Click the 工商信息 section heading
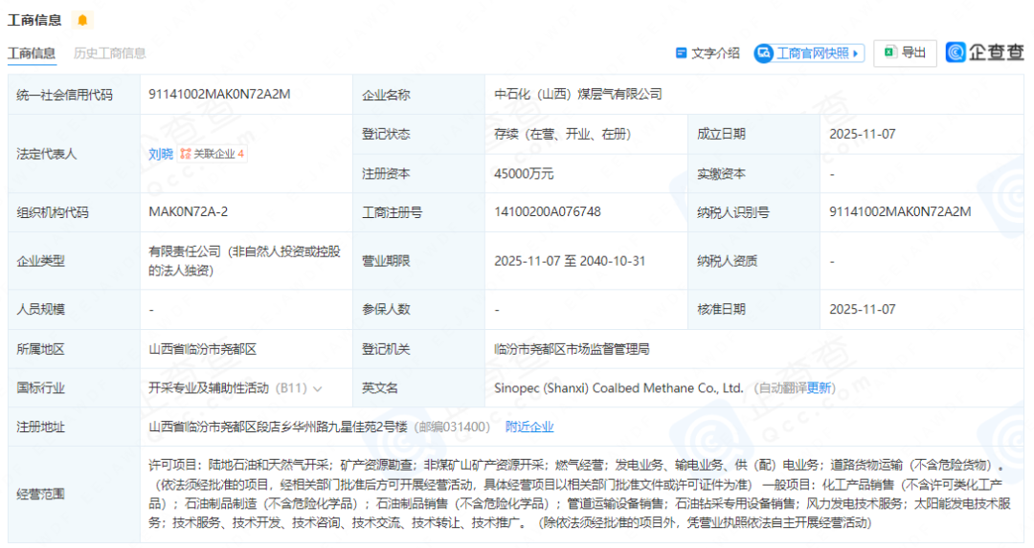This screenshot has width=1034, height=548. 34,20
